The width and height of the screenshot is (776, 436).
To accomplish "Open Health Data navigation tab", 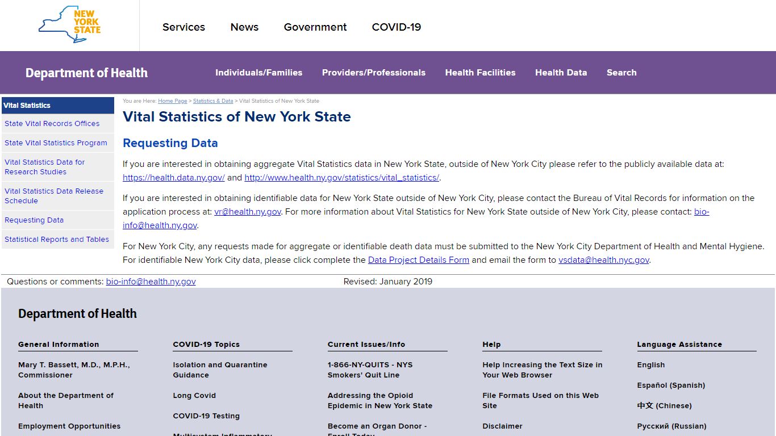I will click(x=561, y=73).
